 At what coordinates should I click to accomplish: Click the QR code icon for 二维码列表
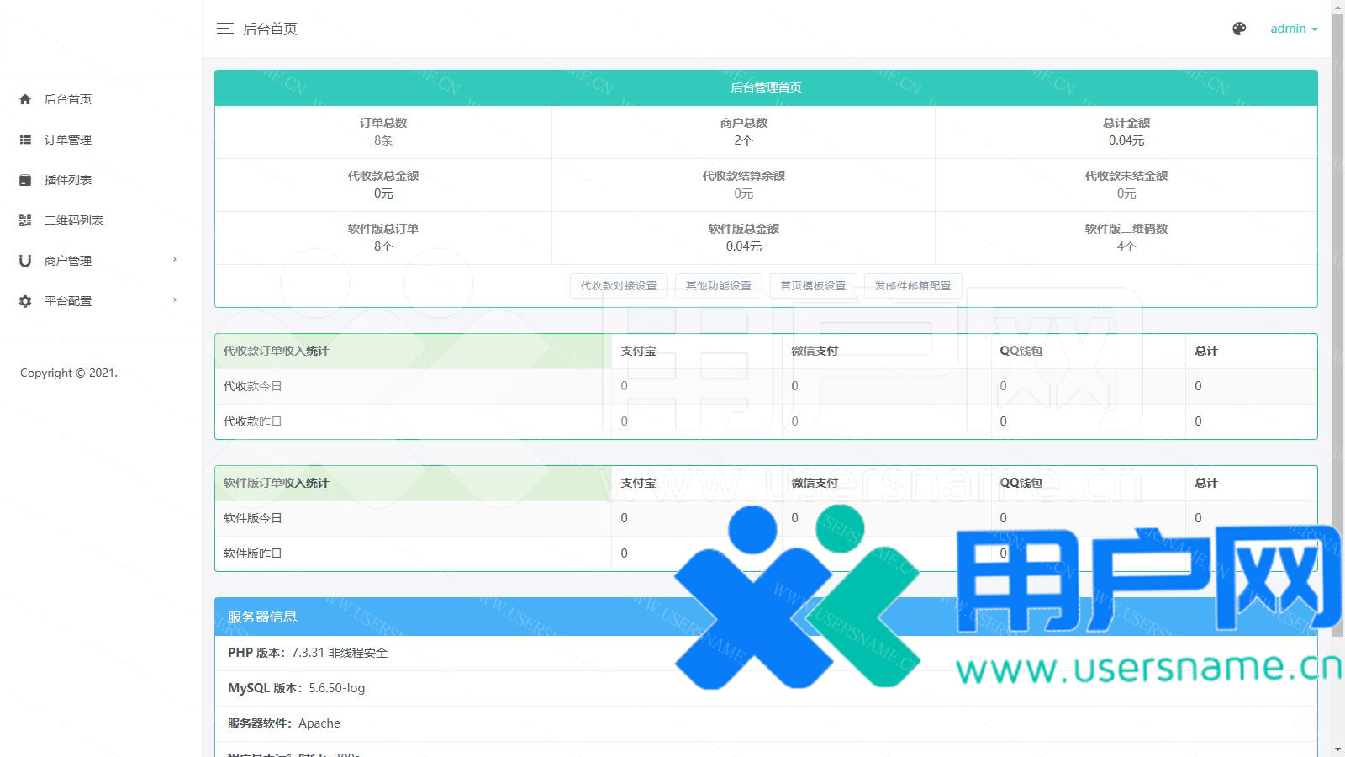(25, 220)
